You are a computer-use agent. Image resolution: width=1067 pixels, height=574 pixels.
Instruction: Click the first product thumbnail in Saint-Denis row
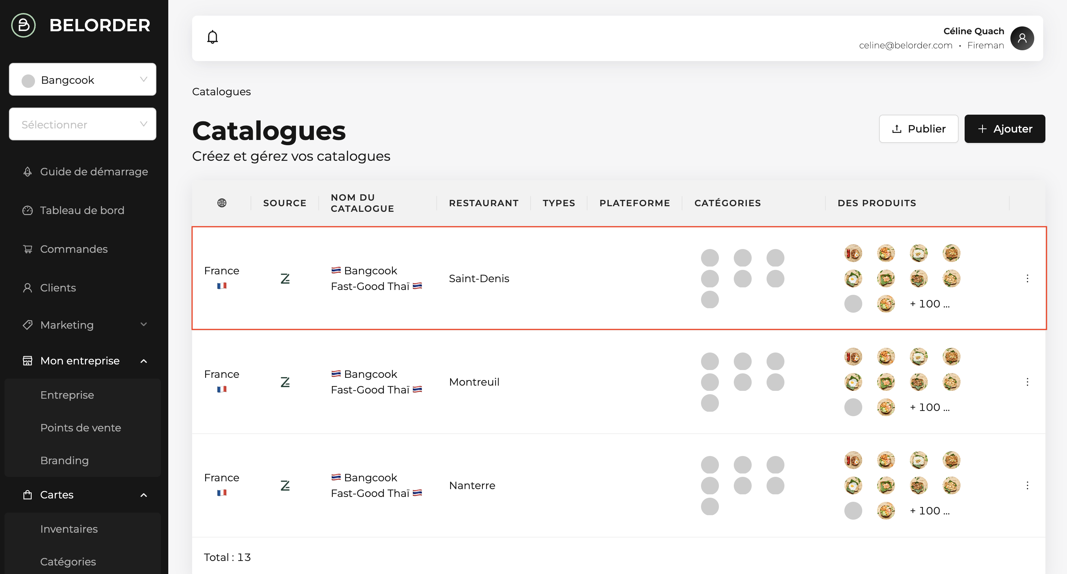tap(853, 253)
